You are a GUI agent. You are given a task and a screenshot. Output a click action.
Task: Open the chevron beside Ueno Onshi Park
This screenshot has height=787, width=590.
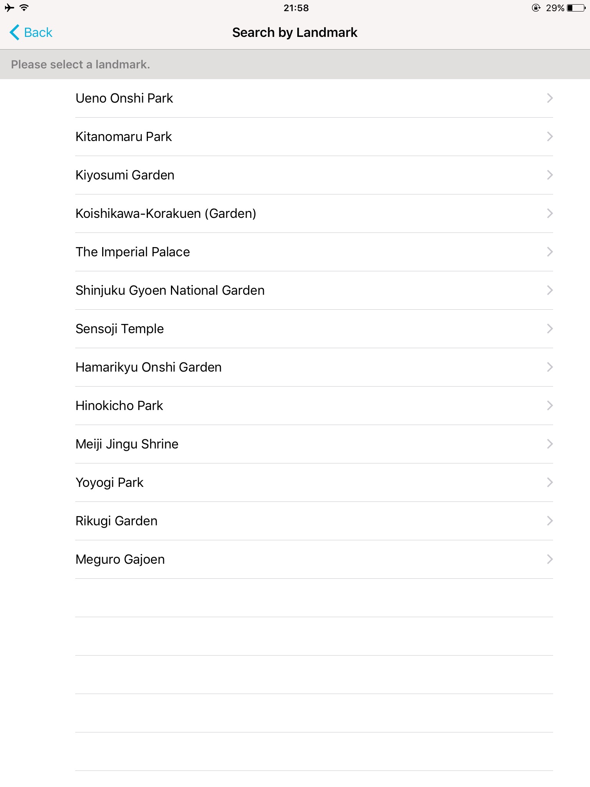click(x=550, y=98)
